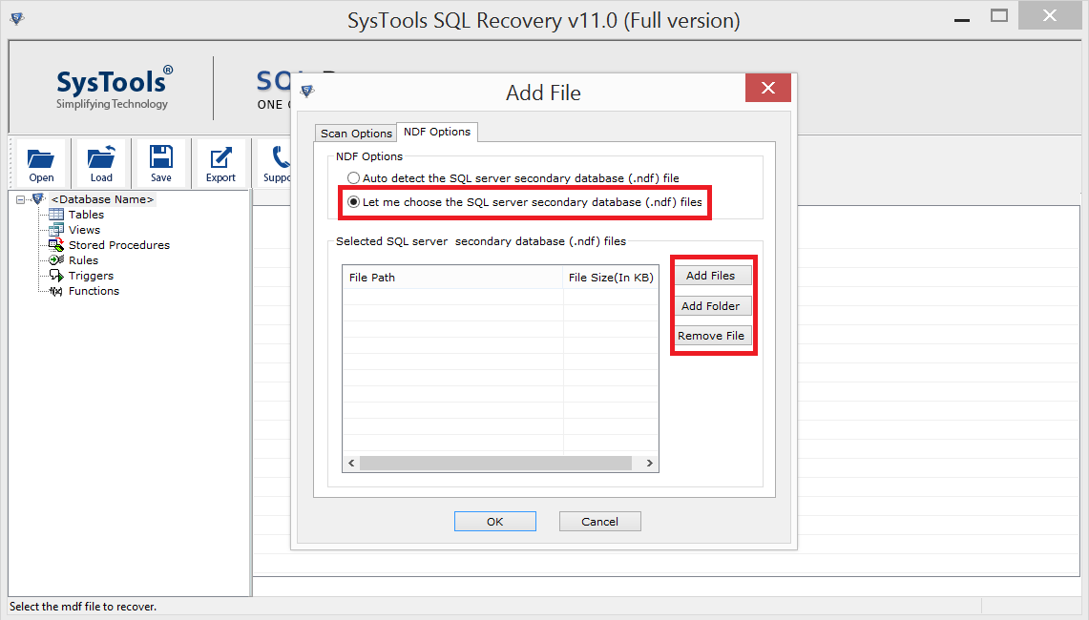Close the SQL Recovery main window

point(1050,16)
